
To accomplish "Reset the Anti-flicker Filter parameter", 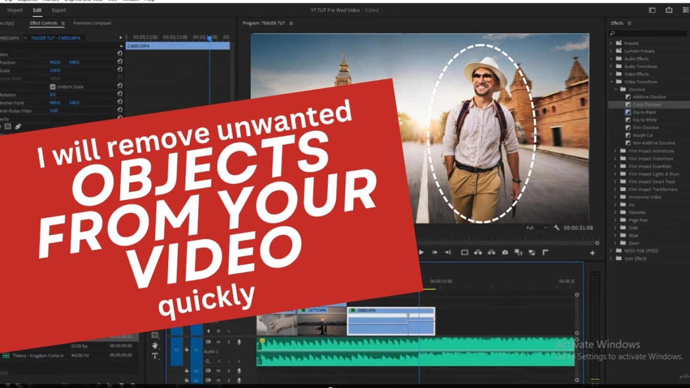I will tap(120, 111).
